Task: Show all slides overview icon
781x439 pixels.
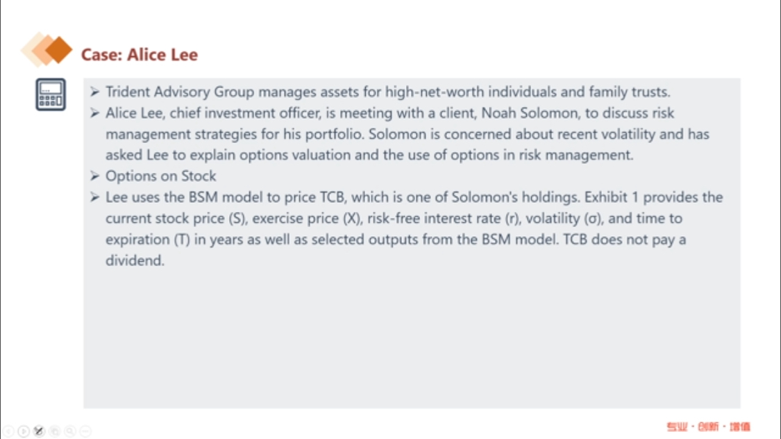Action: tap(55, 431)
